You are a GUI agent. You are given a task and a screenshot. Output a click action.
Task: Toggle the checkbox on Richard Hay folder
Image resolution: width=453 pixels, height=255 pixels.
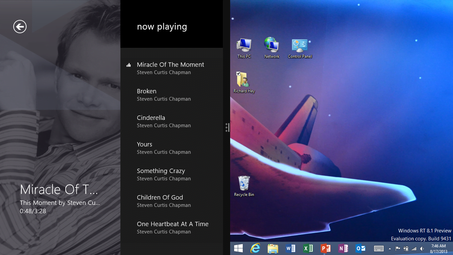pyautogui.click(x=238, y=74)
